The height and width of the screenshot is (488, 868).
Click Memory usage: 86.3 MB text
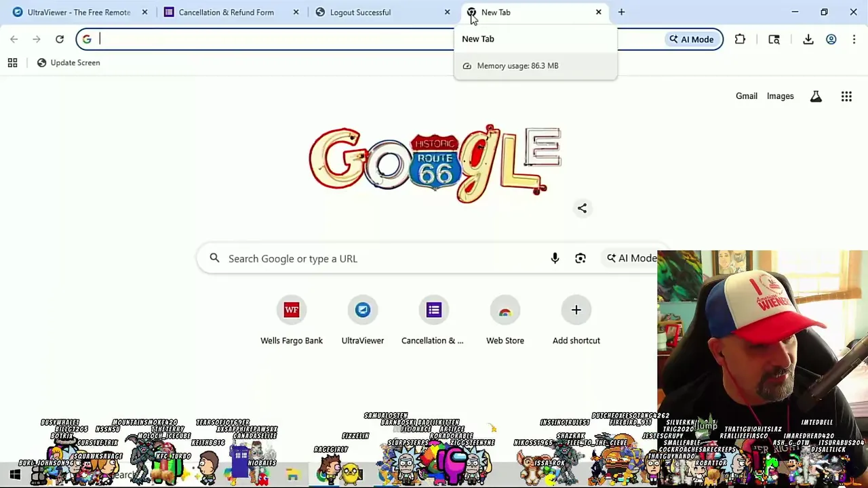[517, 66]
